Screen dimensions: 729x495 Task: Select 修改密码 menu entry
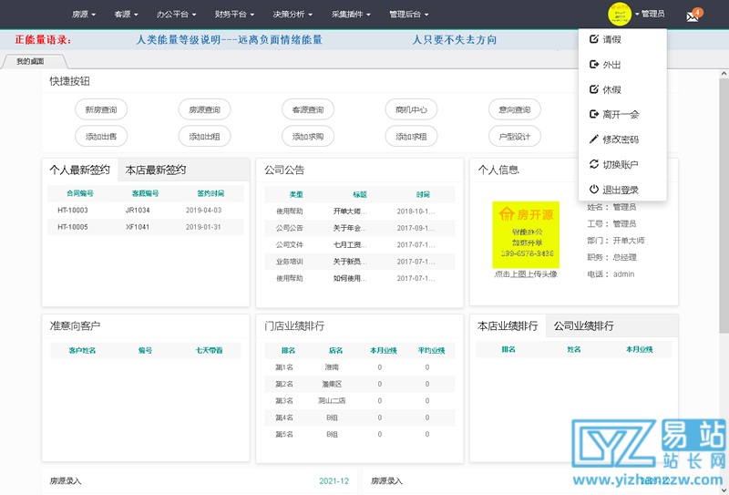pyautogui.click(x=622, y=139)
